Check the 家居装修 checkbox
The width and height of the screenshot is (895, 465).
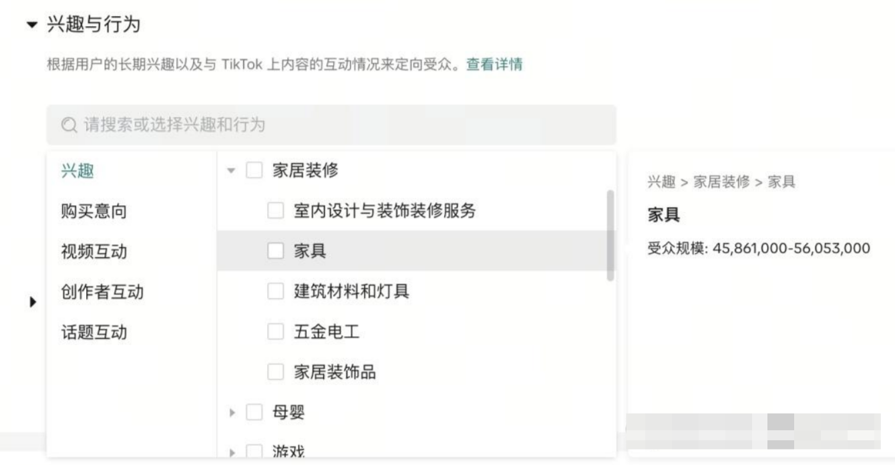click(x=252, y=171)
